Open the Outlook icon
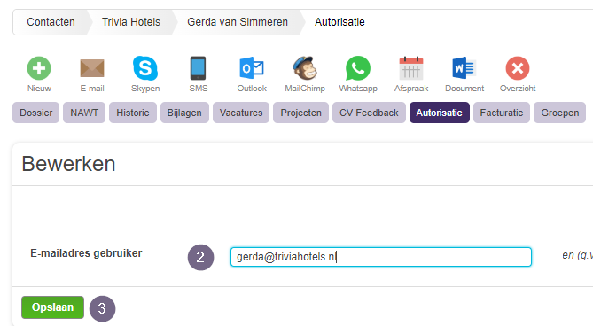The image size is (593, 326). tap(252, 68)
